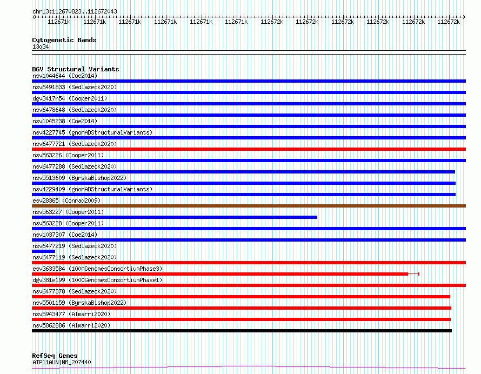Select the nsv5513609 (ByrskaBishop2022) label

tap(79, 178)
